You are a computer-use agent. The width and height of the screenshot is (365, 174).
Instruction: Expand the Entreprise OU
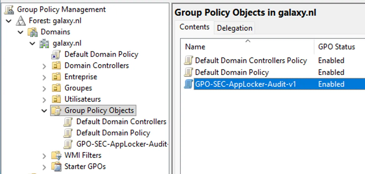(44, 77)
